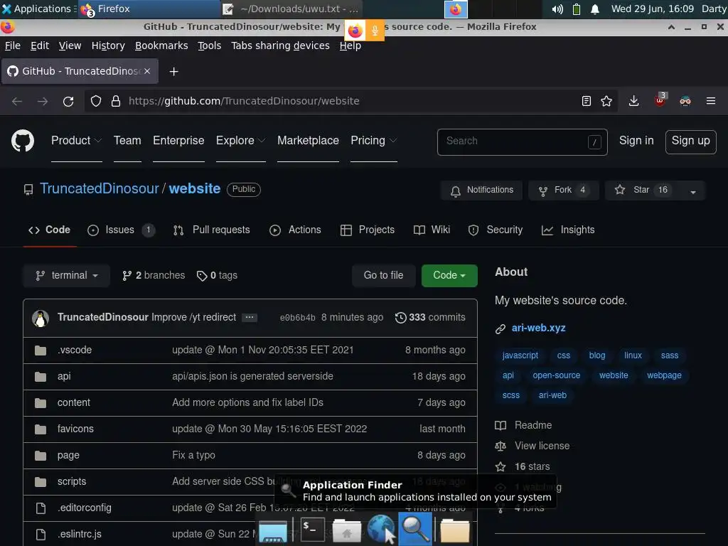Focus the GitHub Search field

pos(523,142)
